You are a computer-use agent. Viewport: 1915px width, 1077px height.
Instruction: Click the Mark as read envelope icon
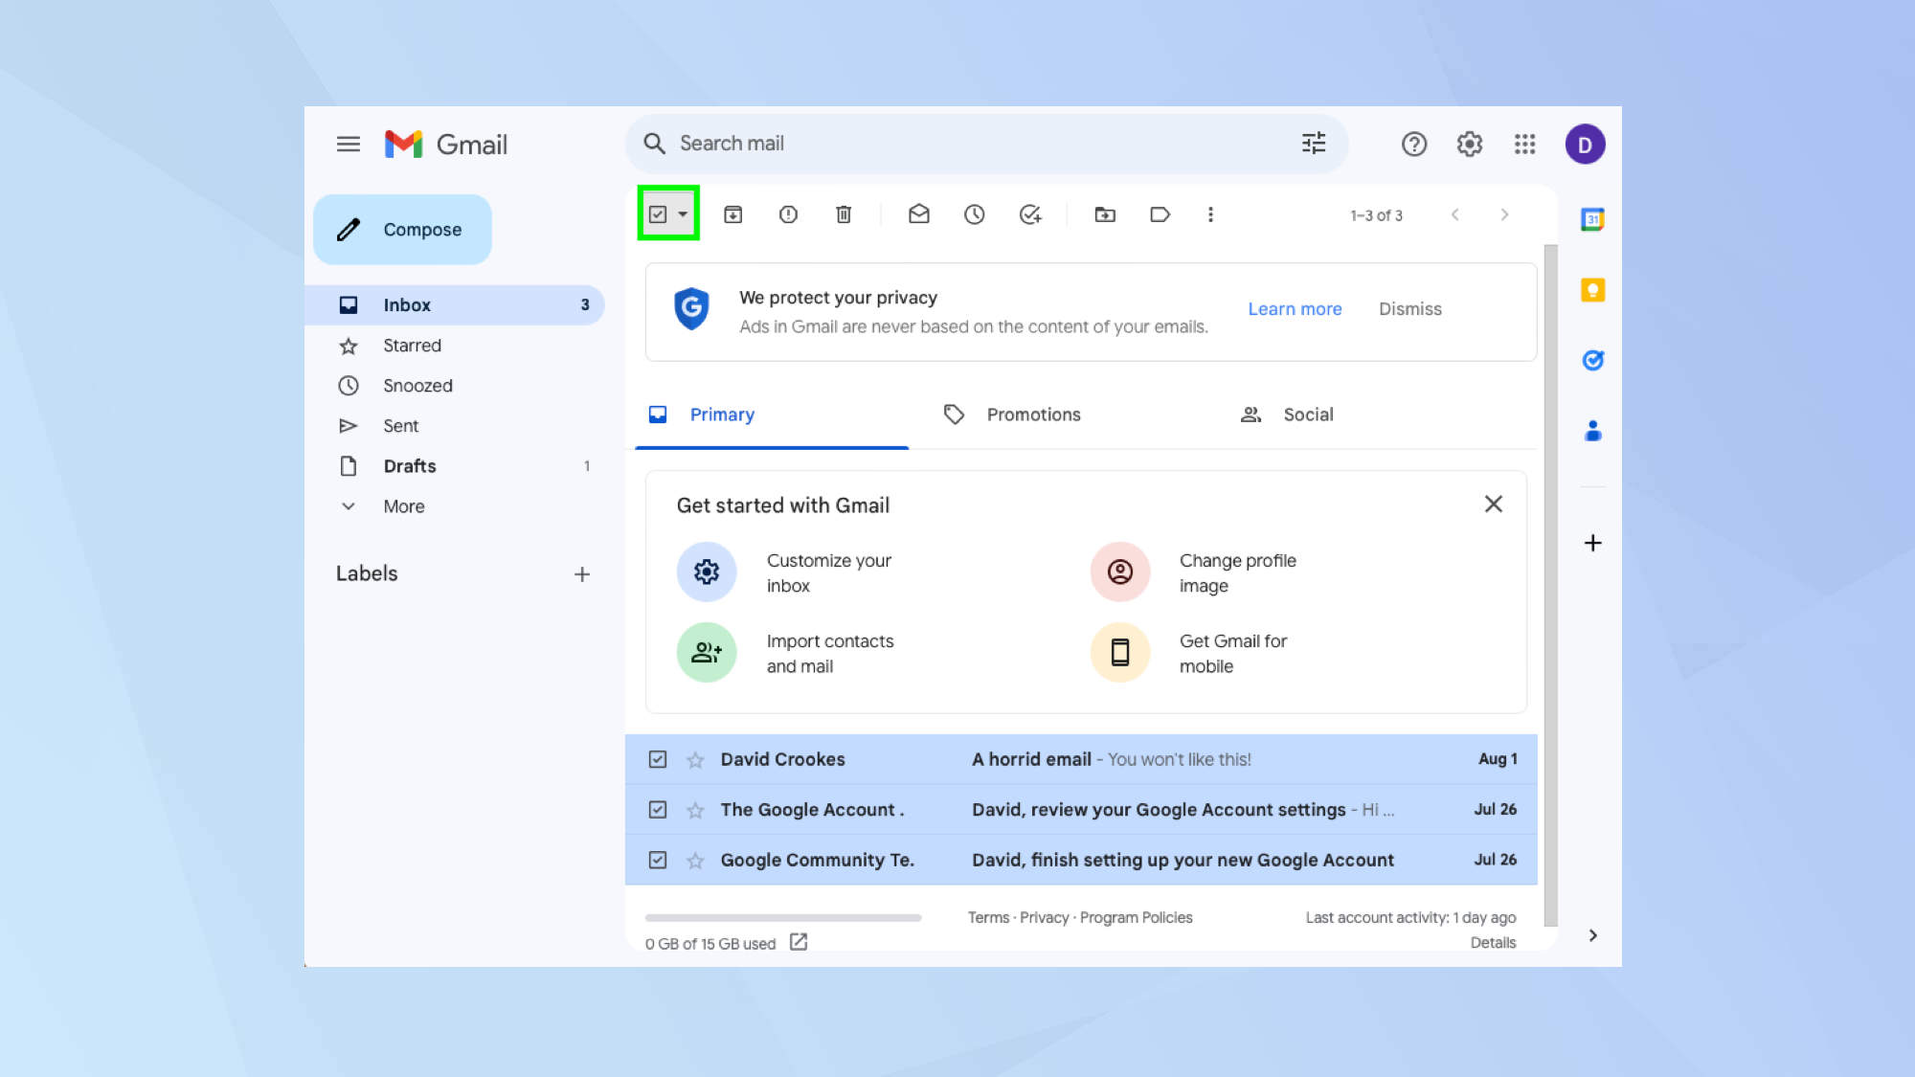[x=918, y=214]
